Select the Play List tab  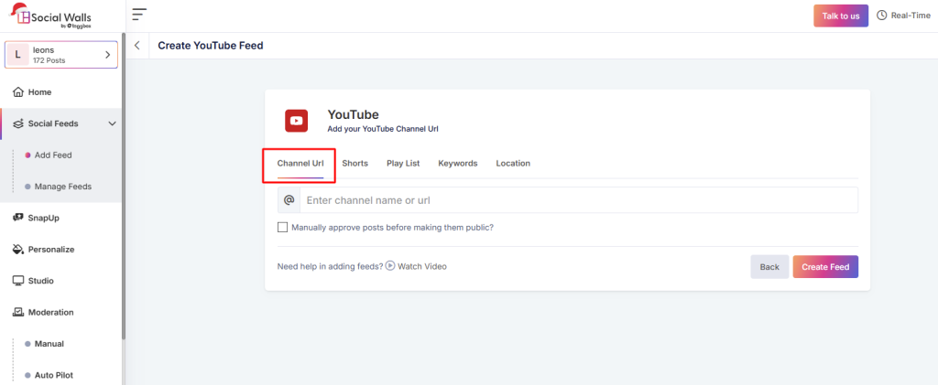pyautogui.click(x=403, y=164)
